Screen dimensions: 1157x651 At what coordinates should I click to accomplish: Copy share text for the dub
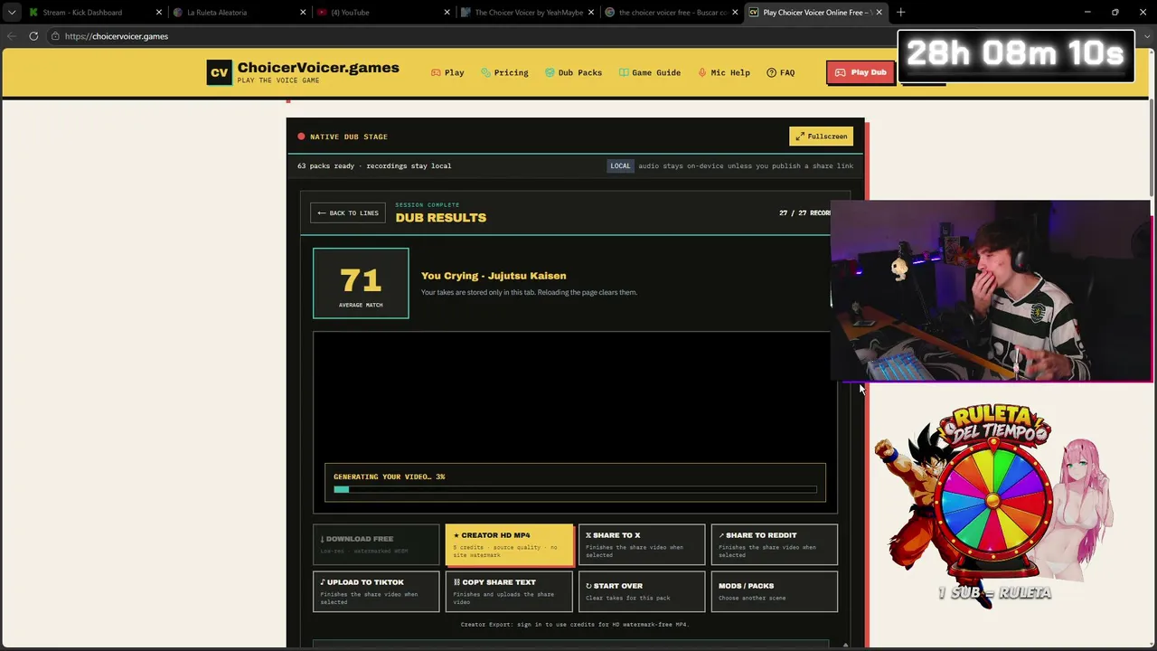click(x=509, y=591)
